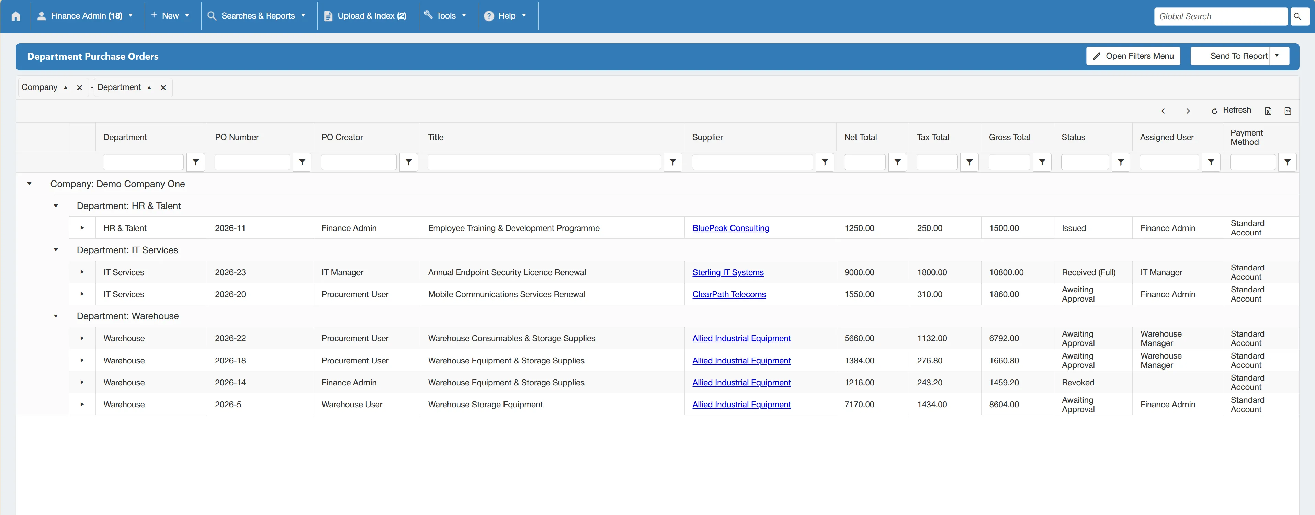
Task: Open Department column filter icon
Action: pyautogui.click(x=195, y=162)
